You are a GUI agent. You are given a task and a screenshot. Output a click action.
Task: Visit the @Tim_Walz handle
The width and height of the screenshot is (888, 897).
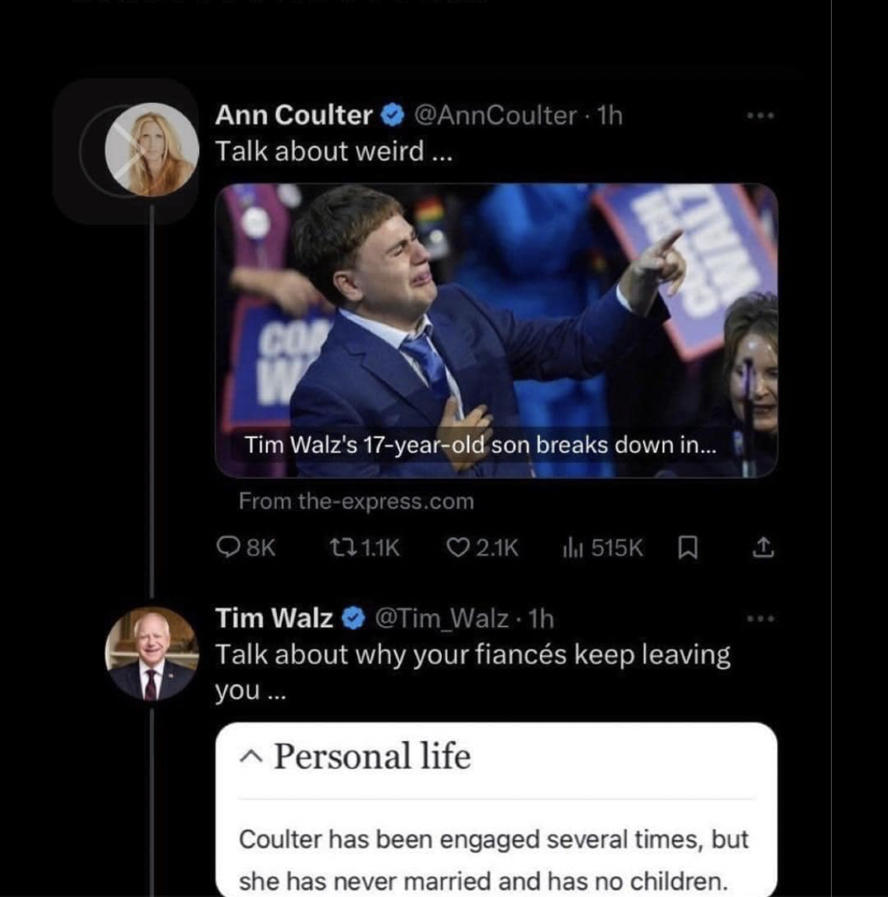coord(442,619)
